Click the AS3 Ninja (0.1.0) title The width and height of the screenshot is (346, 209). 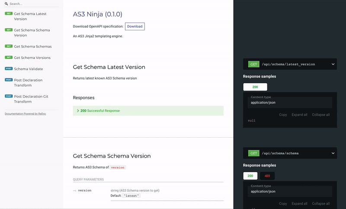pyautogui.click(x=98, y=14)
